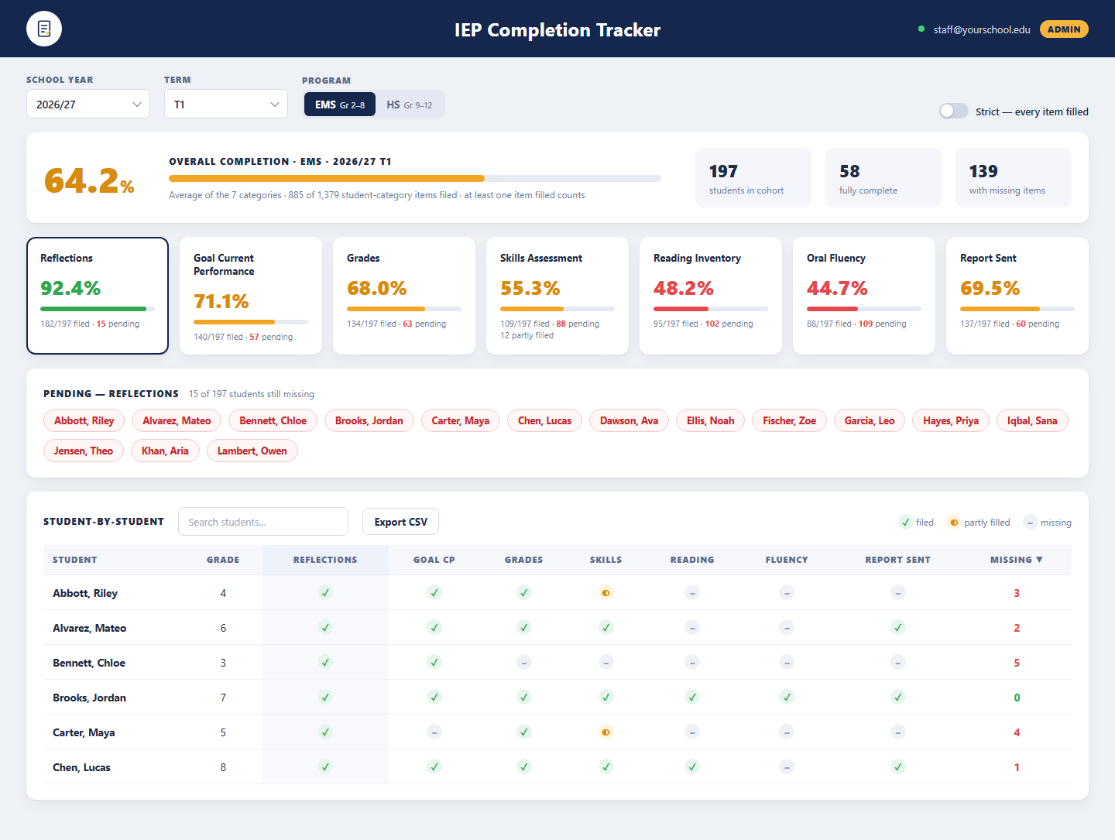Click the Dawson, Ava pending chip
Screen dimensions: 1115x840
pos(629,420)
